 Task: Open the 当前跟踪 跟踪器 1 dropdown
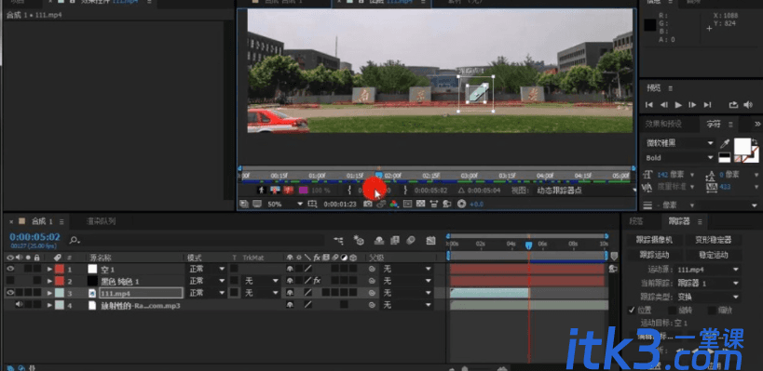point(708,283)
